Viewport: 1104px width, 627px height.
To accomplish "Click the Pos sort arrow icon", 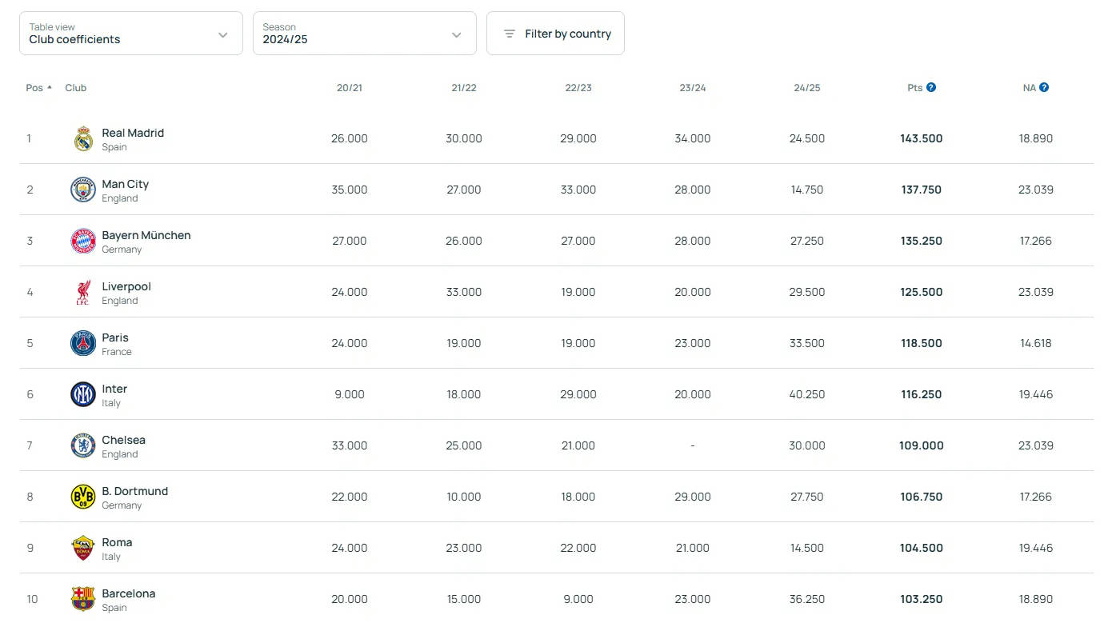I will click(50, 88).
